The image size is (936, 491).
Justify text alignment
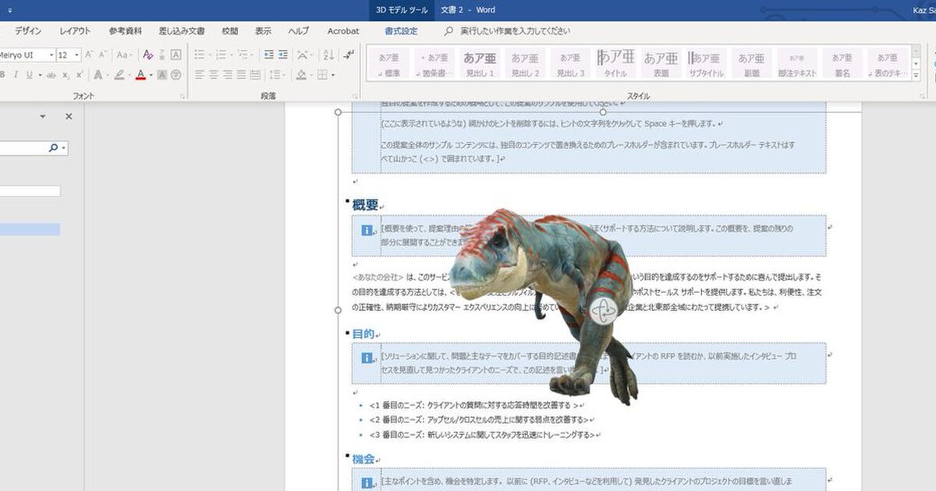coord(241,75)
